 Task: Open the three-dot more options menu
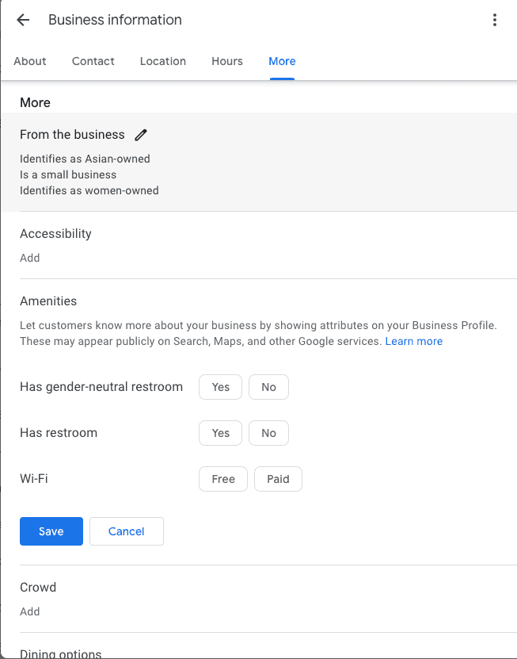click(494, 21)
